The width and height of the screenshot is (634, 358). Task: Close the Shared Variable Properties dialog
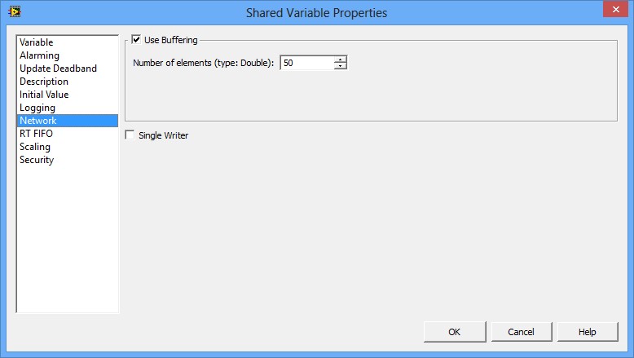pyautogui.click(x=613, y=10)
